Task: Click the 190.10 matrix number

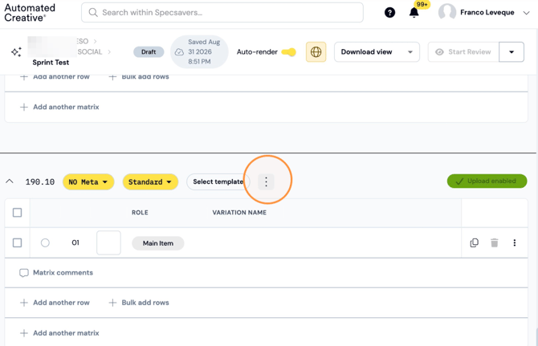Action: pyautogui.click(x=40, y=181)
